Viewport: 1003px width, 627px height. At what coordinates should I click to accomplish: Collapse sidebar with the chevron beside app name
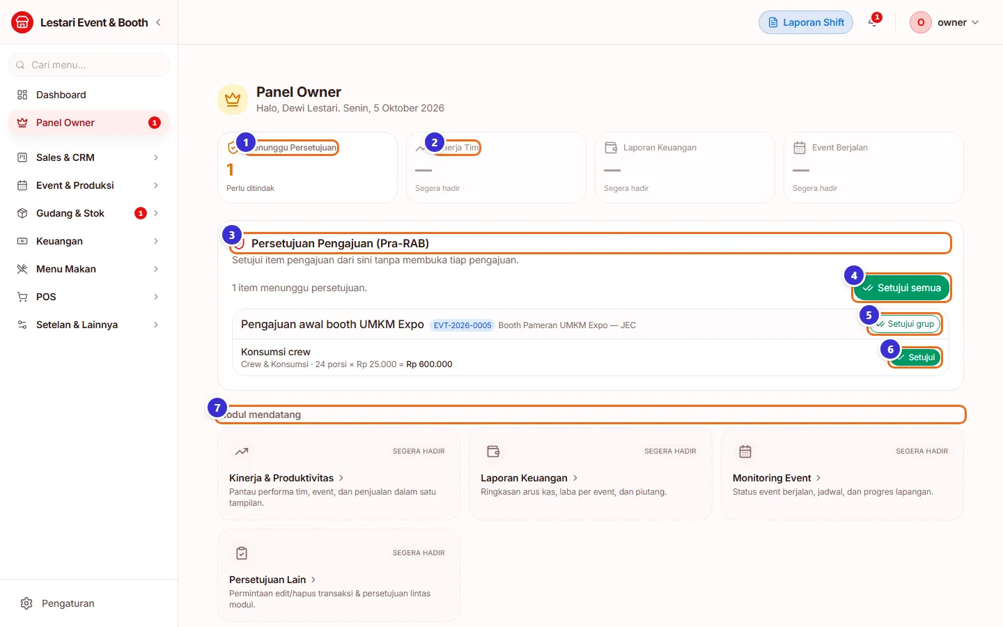coord(158,22)
